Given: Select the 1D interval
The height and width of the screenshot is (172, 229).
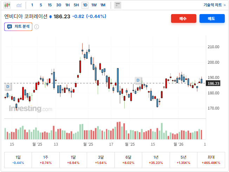Looking at the screenshot, I should pos(85,5).
